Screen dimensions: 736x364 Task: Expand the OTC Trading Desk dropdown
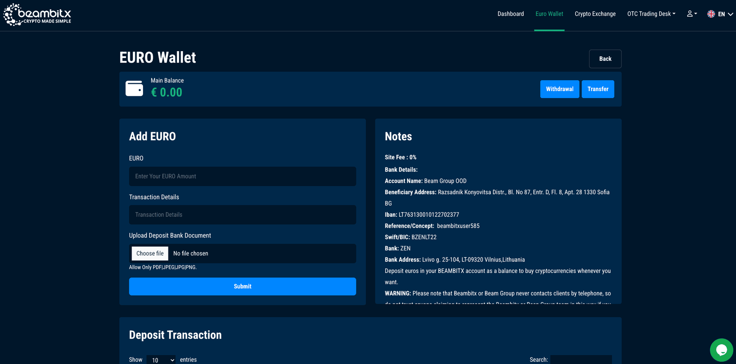tap(651, 14)
